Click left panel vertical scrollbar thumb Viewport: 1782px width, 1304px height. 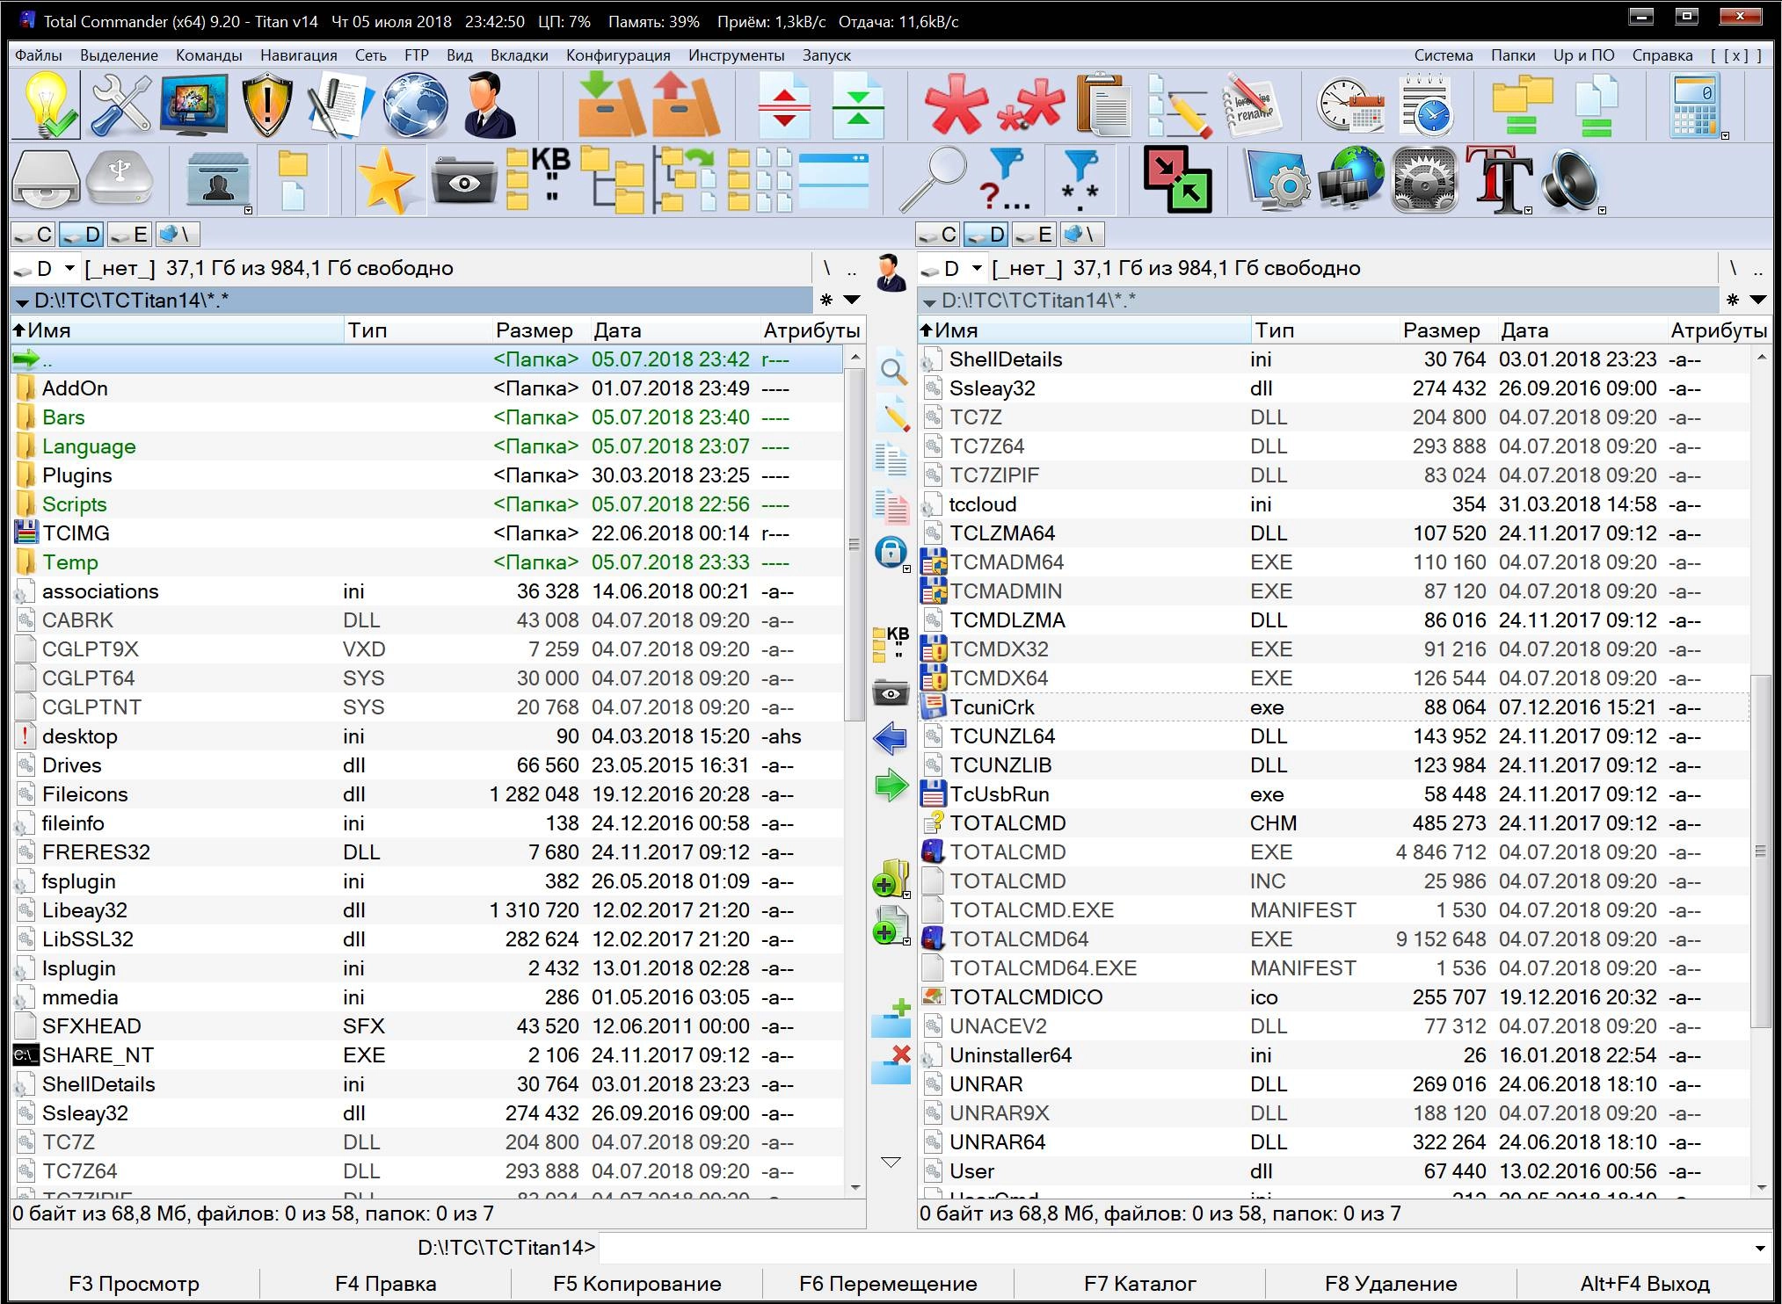[854, 544]
